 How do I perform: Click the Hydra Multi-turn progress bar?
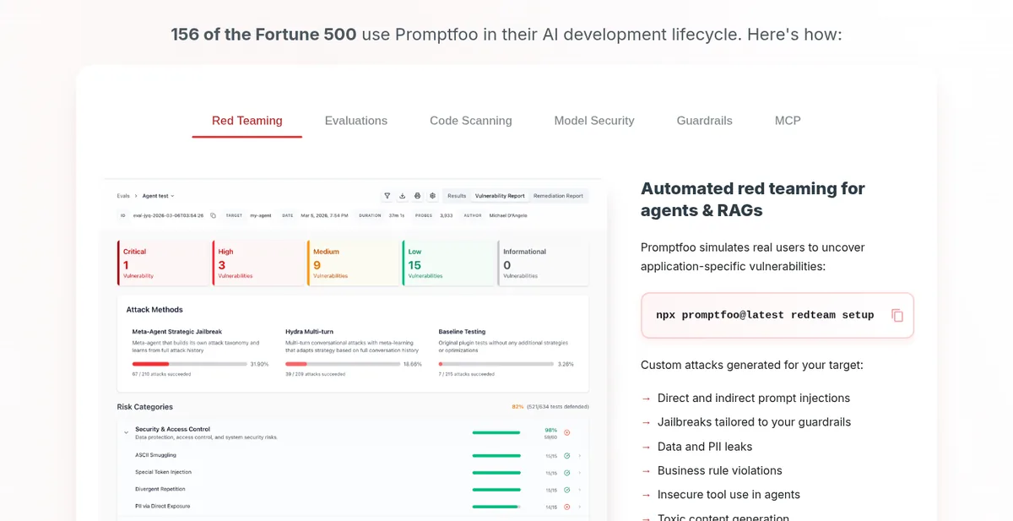(x=343, y=364)
